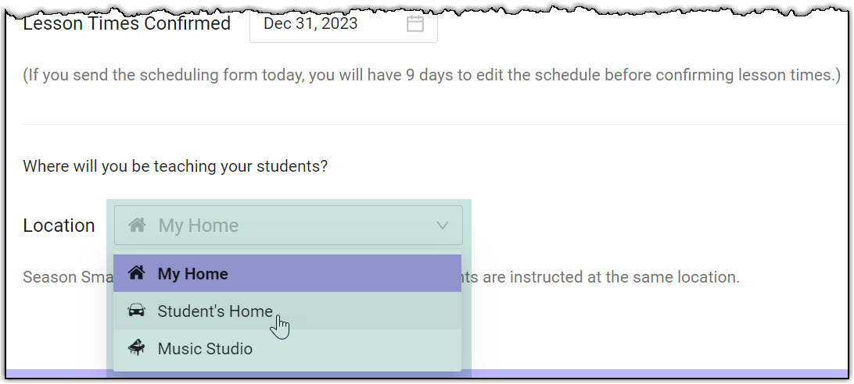Click the 'Where will you be teaching' question text

pyautogui.click(x=175, y=166)
